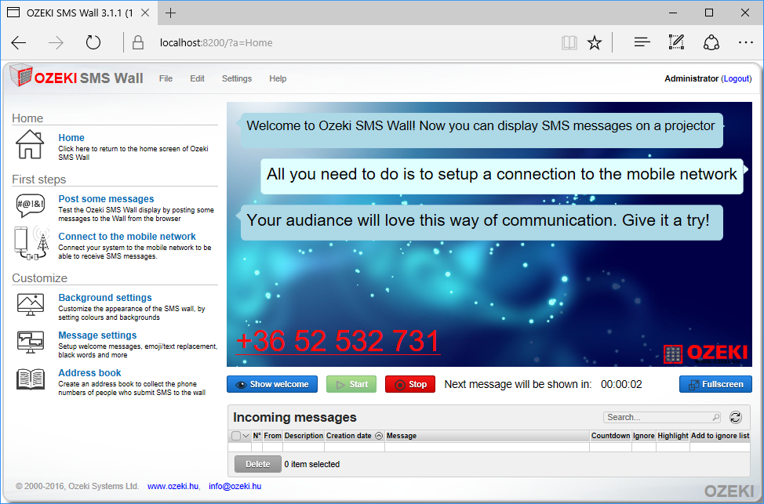Screen dimensions: 764x504
Task: Click the Show welcome button
Action: coord(272,384)
